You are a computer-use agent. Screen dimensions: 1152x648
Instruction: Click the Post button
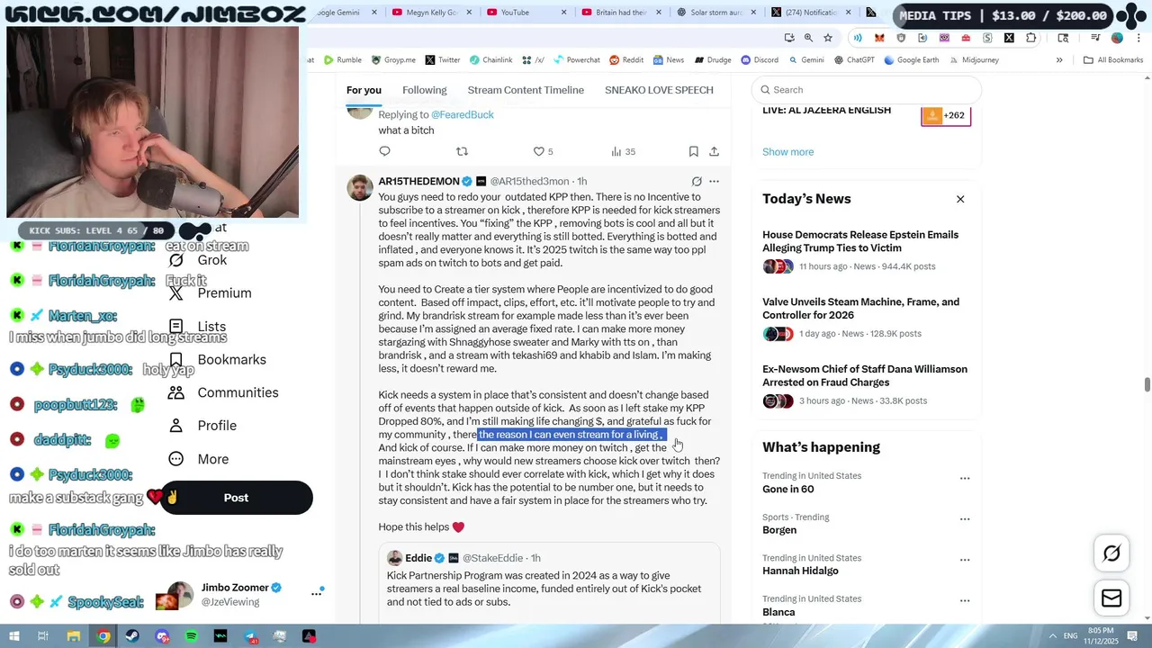236,498
